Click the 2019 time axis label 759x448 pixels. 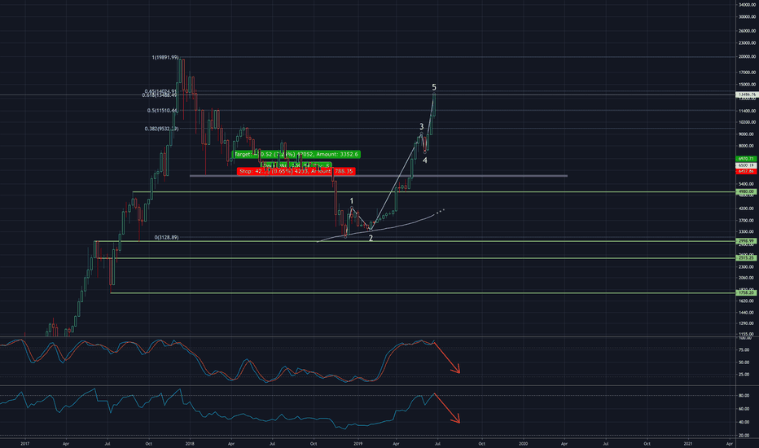click(358, 443)
